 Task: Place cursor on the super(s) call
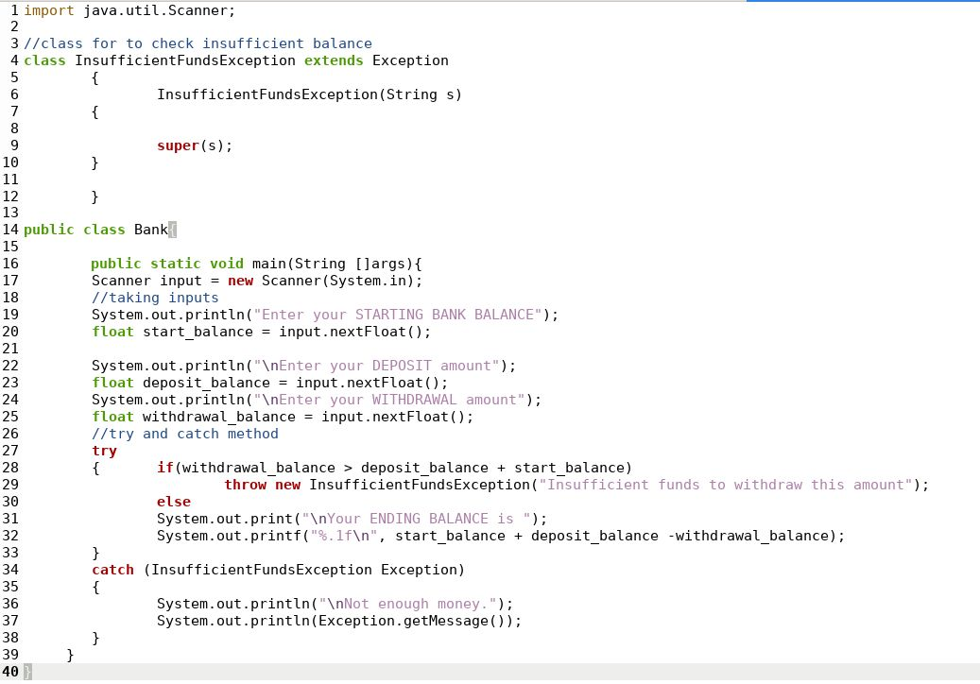click(189, 145)
